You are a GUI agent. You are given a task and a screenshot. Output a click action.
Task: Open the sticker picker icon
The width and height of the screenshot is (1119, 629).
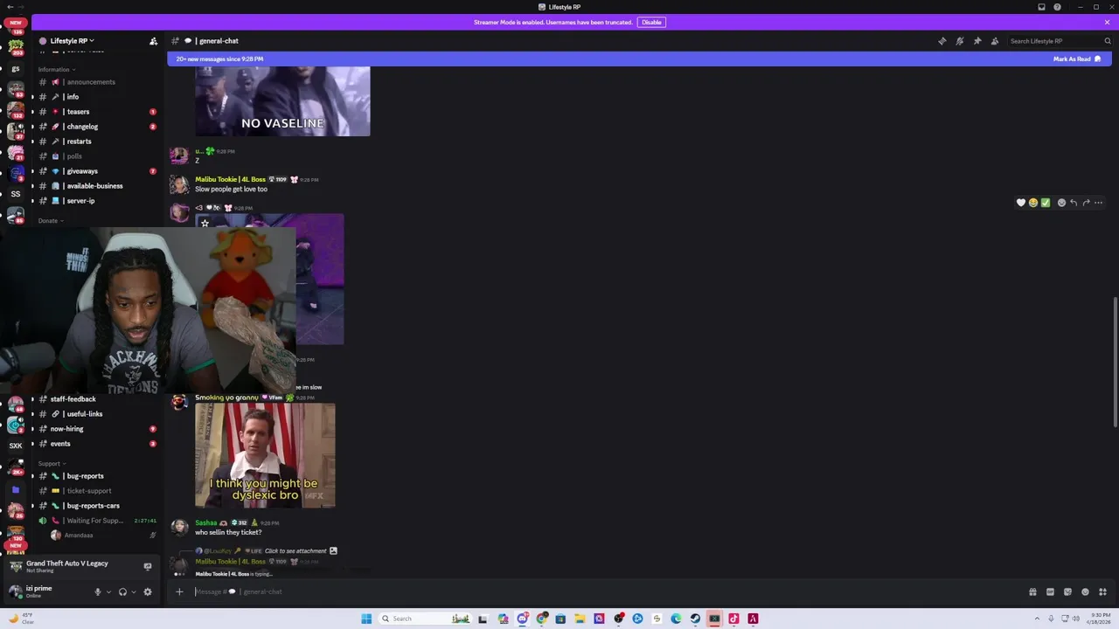[1067, 591]
